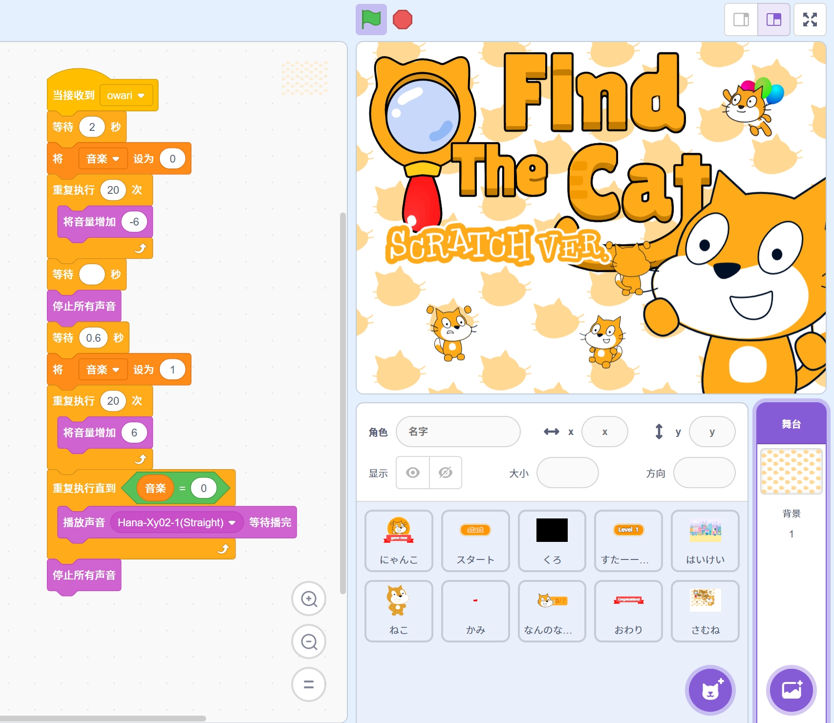The height and width of the screenshot is (723, 834).
Task: Open the choose a sprite button
Action: coord(710,690)
